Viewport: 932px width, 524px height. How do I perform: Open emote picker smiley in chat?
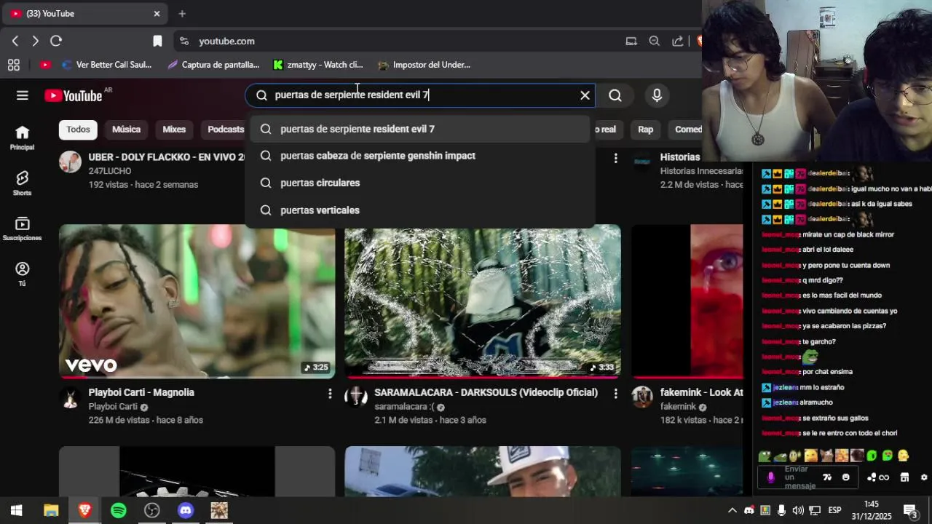point(846,477)
